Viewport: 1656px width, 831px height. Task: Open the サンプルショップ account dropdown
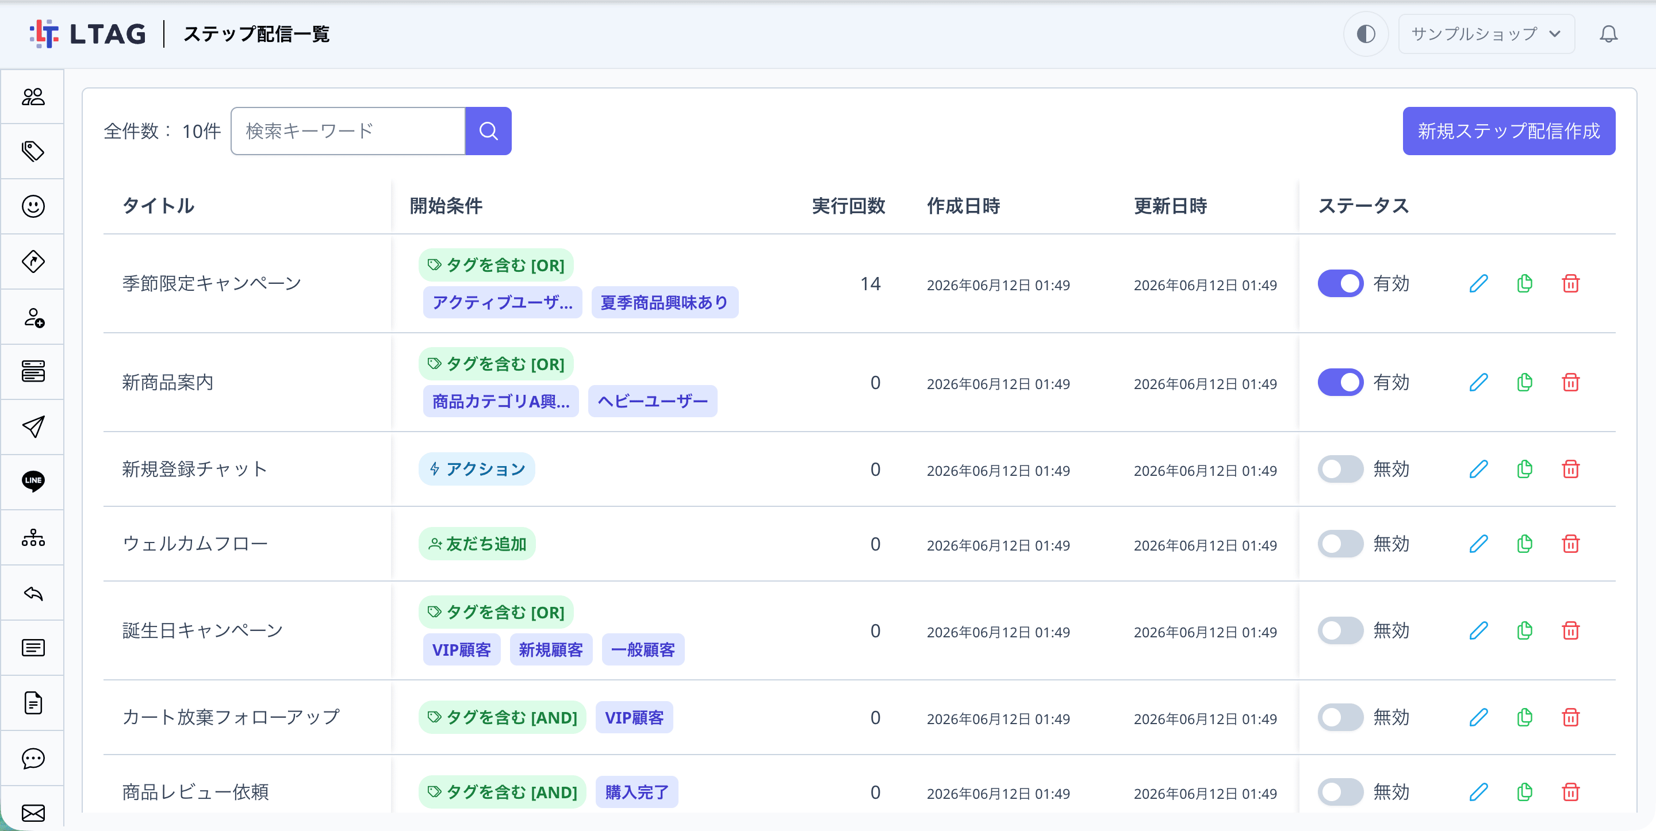coord(1486,33)
